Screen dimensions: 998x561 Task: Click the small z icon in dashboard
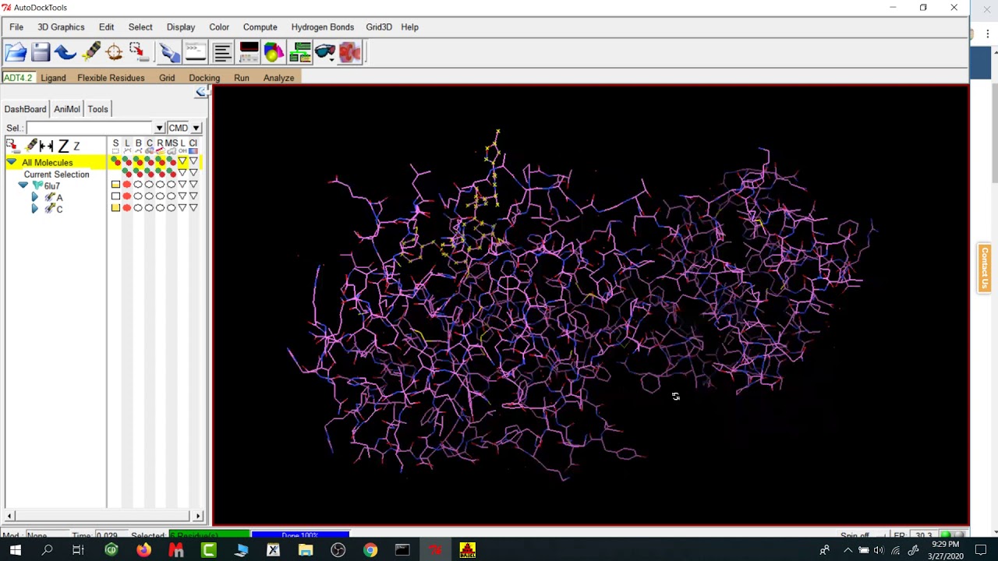pos(76,146)
